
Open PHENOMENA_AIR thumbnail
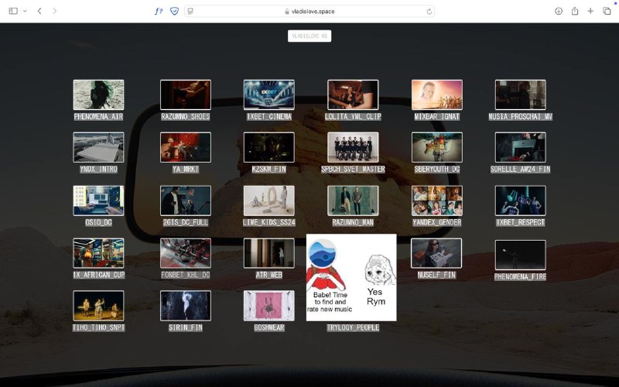(98, 94)
